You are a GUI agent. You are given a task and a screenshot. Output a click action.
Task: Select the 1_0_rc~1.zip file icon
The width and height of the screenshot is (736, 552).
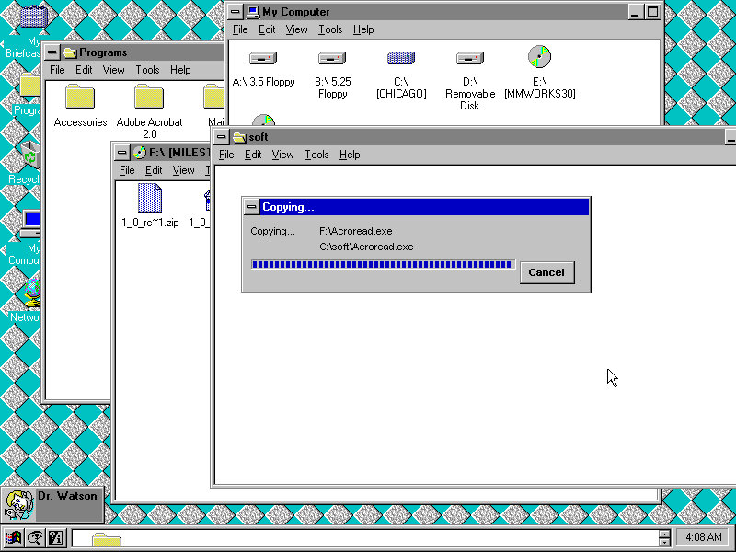tap(149, 198)
